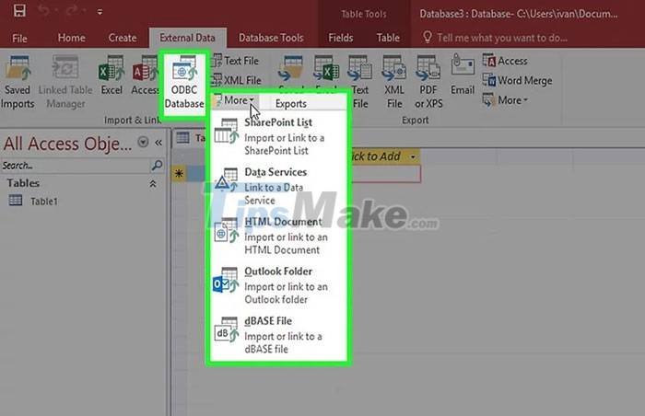The height and width of the screenshot is (416, 645).
Task: Import from Access in Import & Link group
Action: click(146, 75)
